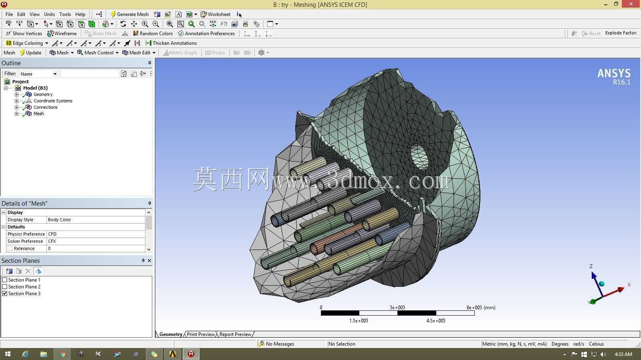Click the ISO view icon

pyautogui.click(x=213, y=24)
